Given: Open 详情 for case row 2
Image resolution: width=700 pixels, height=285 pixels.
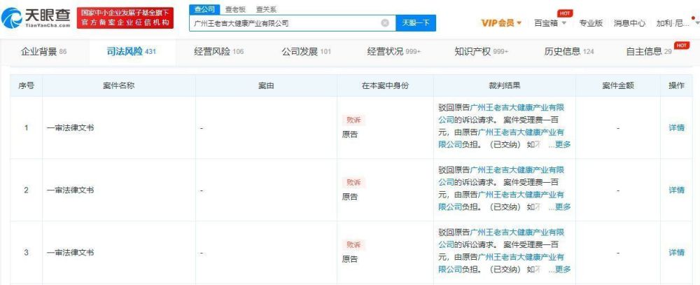Looking at the screenshot, I should [676, 190].
